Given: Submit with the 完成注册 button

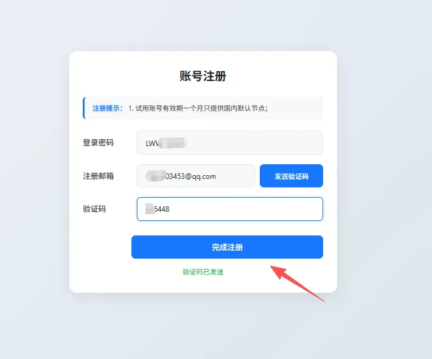Looking at the screenshot, I should (227, 247).
